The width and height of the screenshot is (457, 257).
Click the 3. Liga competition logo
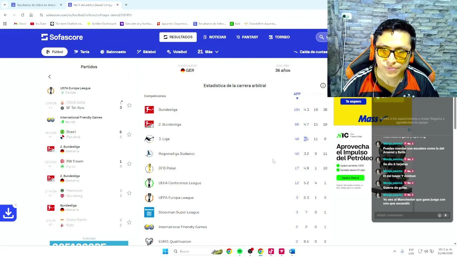coord(149,139)
